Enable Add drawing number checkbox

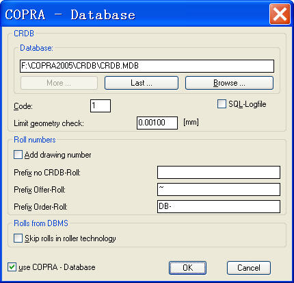18,155
